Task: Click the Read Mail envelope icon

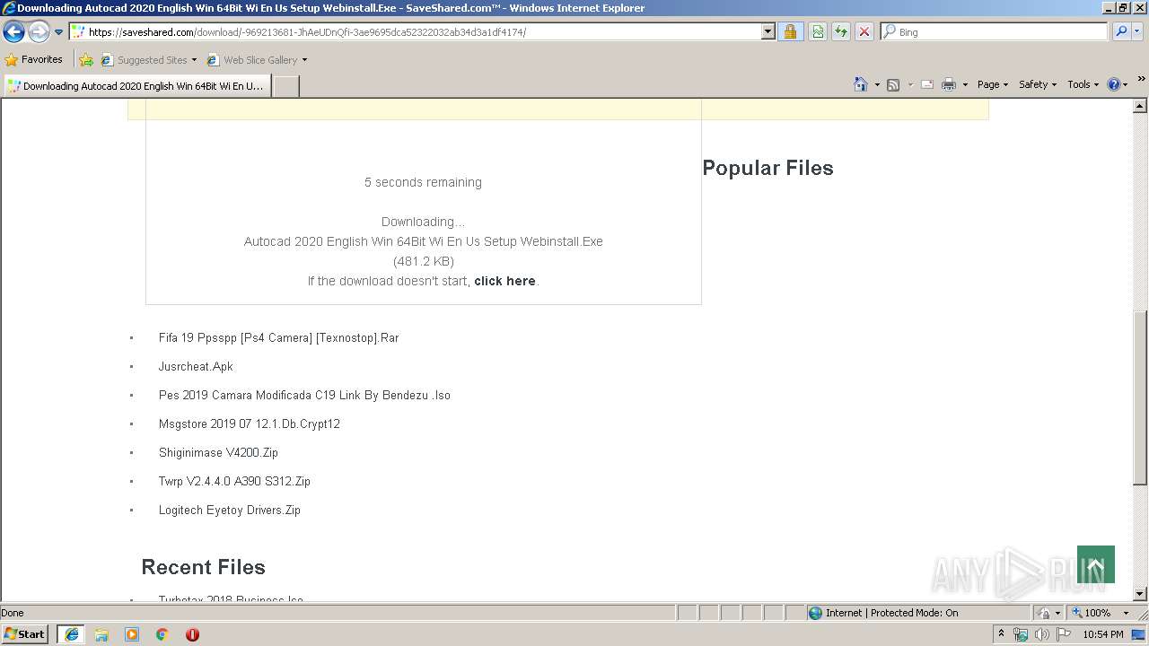Action: click(927, 84)
